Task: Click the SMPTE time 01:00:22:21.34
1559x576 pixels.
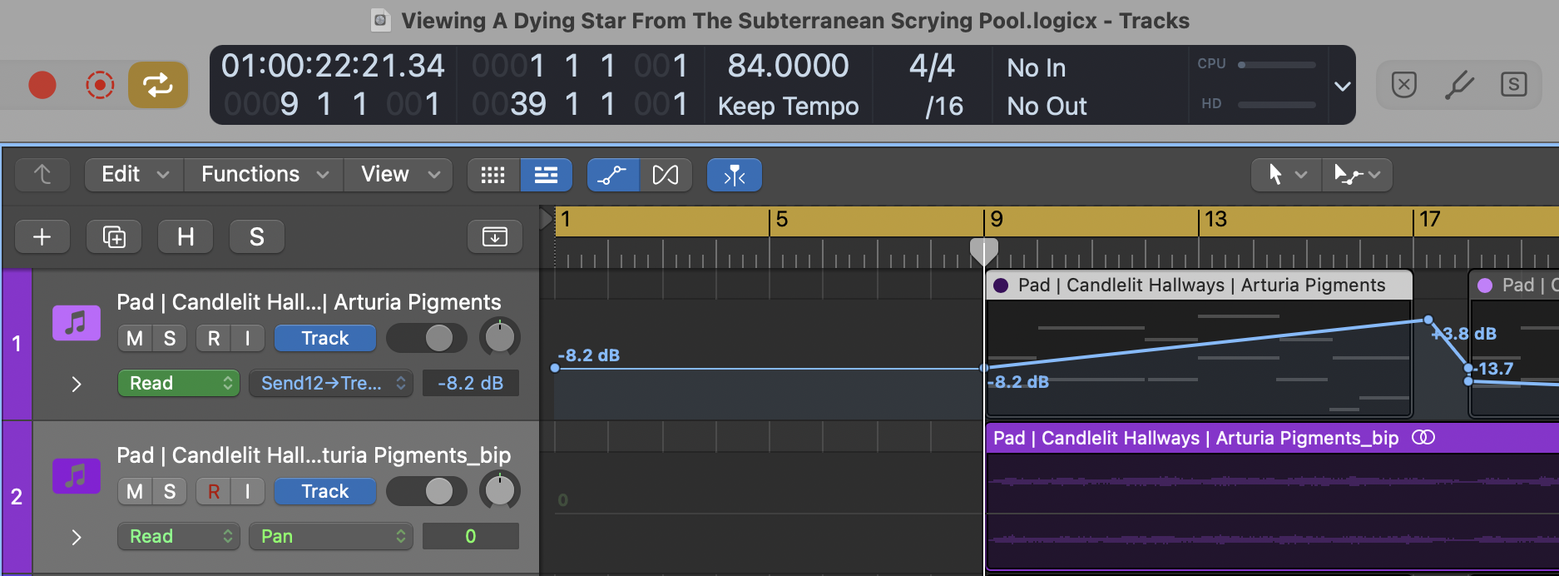Action: pos(333,66)
